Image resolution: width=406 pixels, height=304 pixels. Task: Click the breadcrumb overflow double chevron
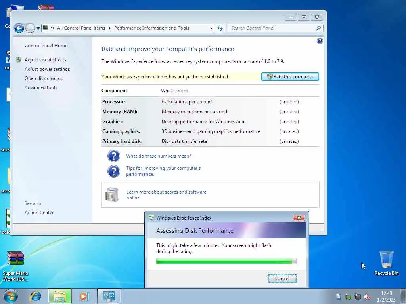coord(52,28)
